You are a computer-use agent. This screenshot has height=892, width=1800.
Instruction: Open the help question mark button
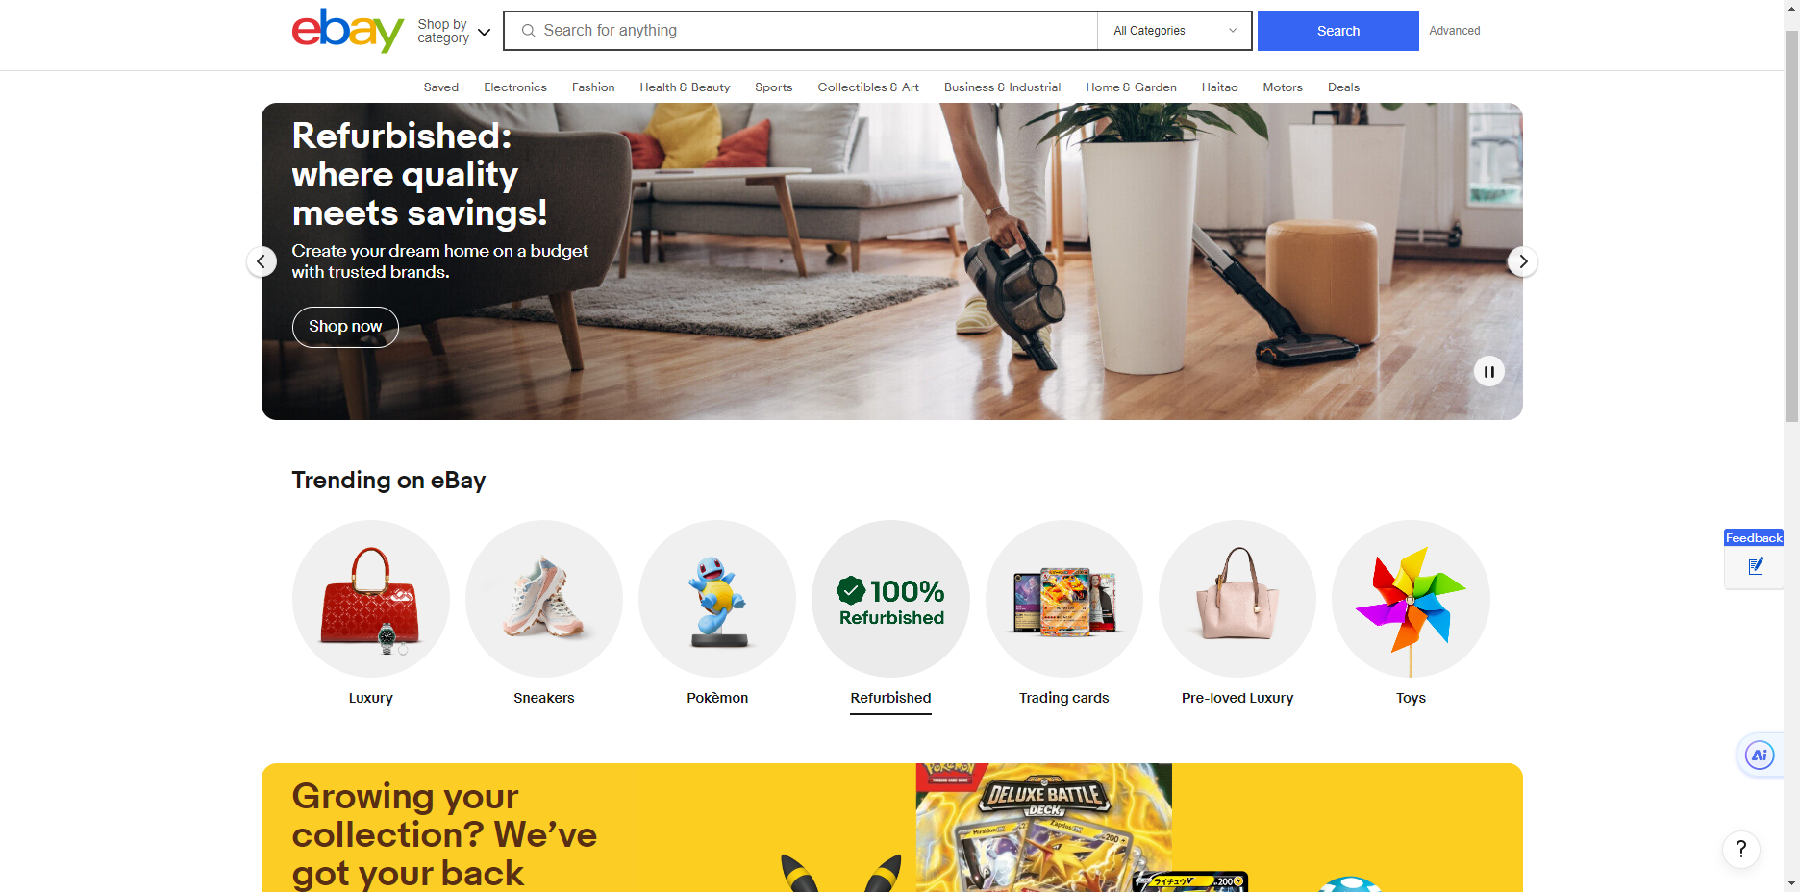tap(1741, 849)
